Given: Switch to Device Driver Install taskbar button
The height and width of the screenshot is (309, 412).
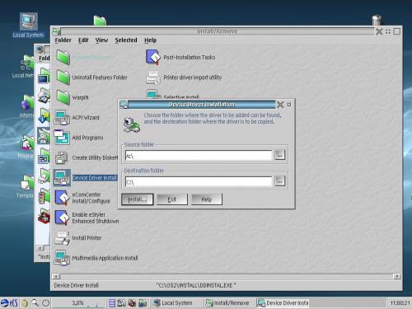Looking at the screenshot, I should 283,303.
